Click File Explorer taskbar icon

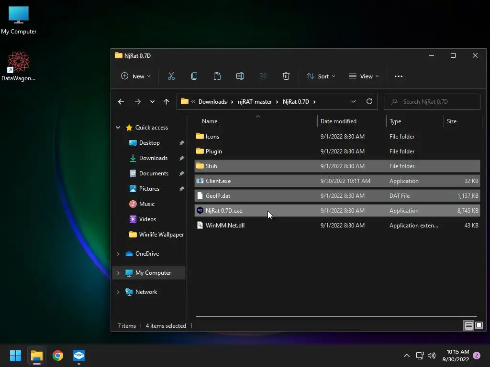[x=36, y=356]
